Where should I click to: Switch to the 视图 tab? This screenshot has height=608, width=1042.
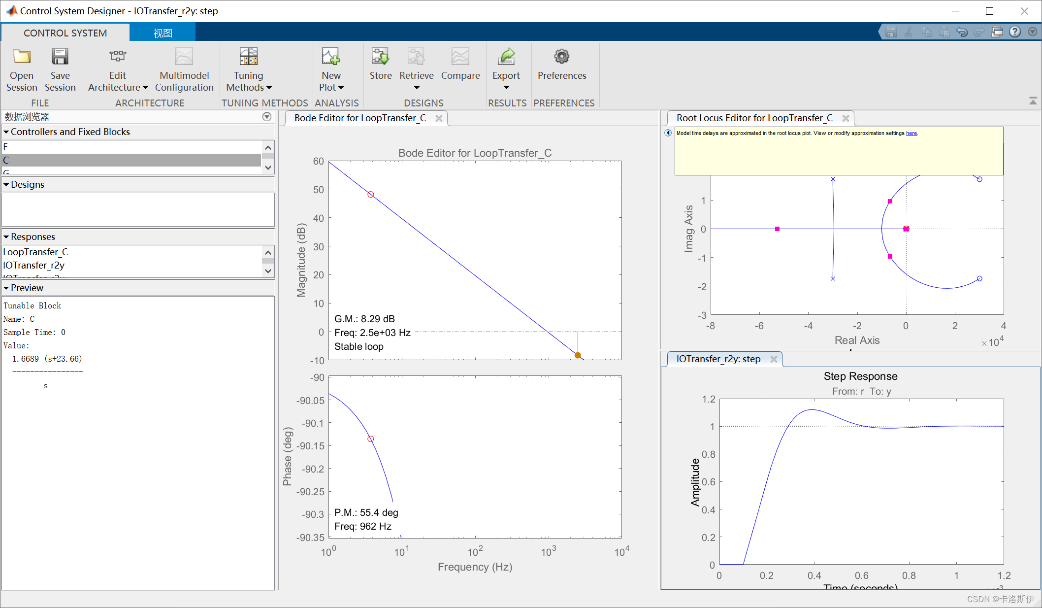click(163, 33)
